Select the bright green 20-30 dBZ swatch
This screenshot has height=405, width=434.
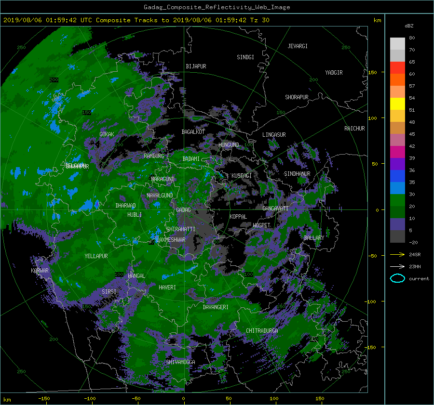[x=397, y=200]
